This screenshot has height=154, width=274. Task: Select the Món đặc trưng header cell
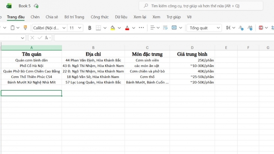click(147, 54)
